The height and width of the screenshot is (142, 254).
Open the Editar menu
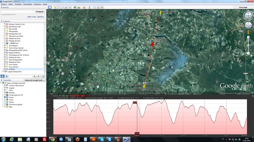(11, 4)
